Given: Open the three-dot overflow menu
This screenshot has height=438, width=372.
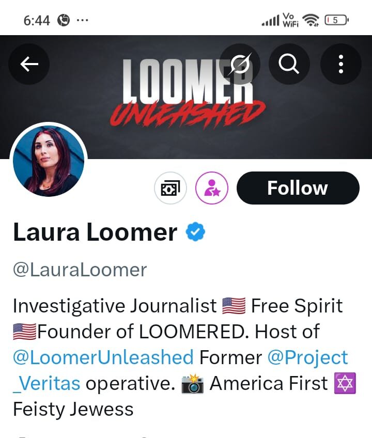Looking at the screenshot, I should 340,64.
